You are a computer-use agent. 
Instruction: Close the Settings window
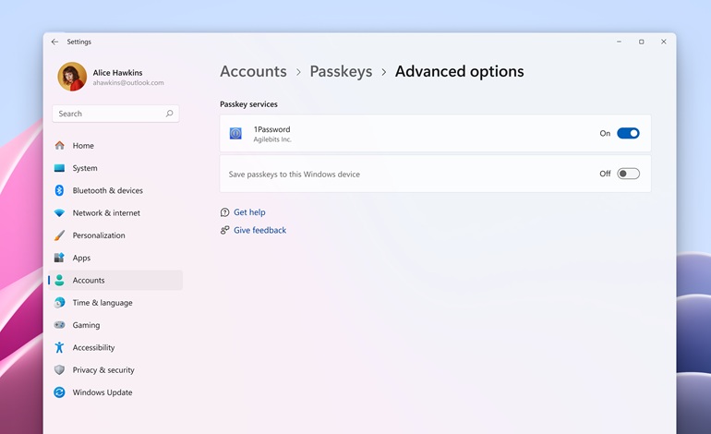(663, 42)
